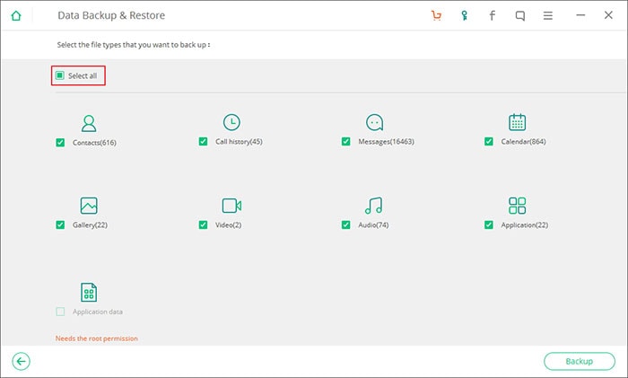Uncheck the Video(2) checkbox
The width and height of the screenshot is (628, 378).
tap(203, 224)
